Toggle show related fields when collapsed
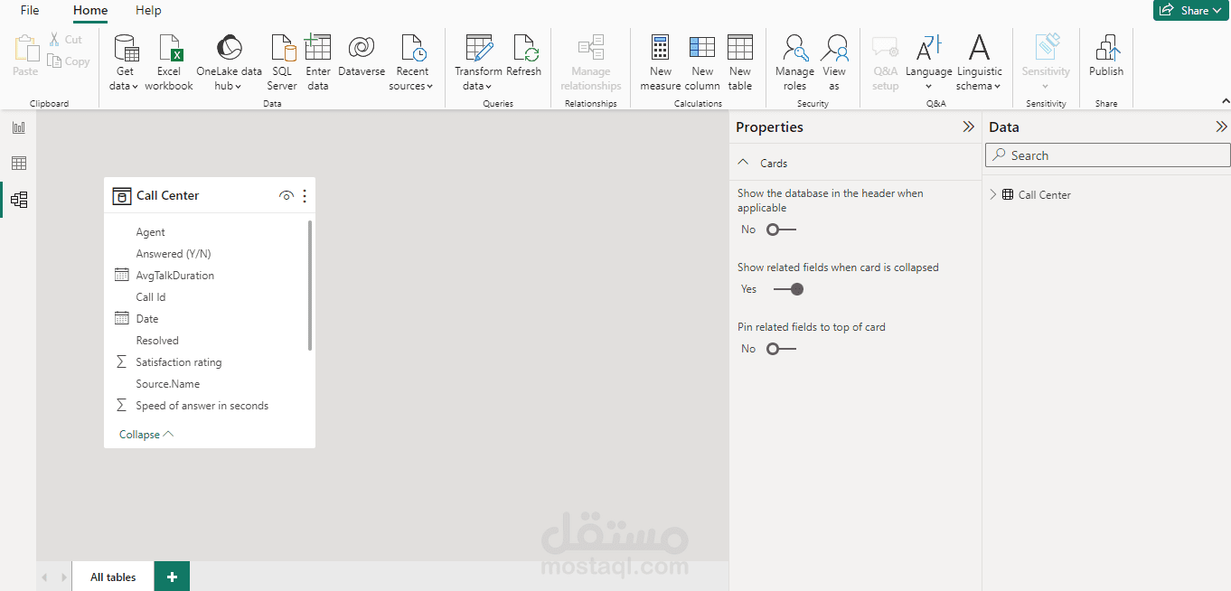Image resolution: width=1231 pixels, height=591 pixels. click(788, 289)
